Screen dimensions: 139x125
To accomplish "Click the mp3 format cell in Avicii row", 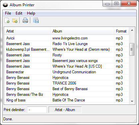I will coord(119,38).
